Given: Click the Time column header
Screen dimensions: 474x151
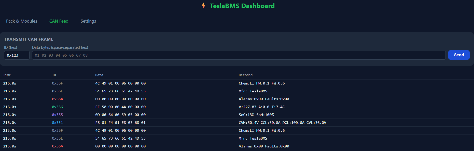Looking at the screenshot, I should point(7,75).
